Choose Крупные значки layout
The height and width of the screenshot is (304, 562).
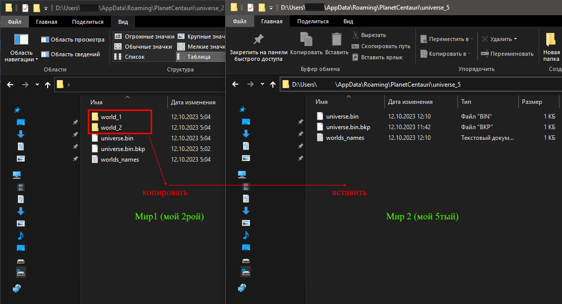pos(201,36)
